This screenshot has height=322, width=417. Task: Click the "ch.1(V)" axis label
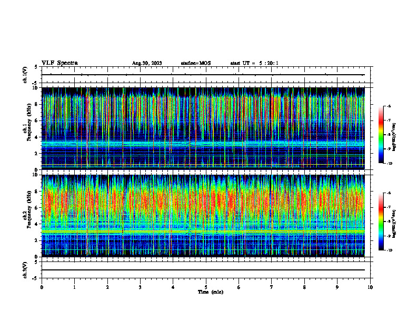click(25, 75)
